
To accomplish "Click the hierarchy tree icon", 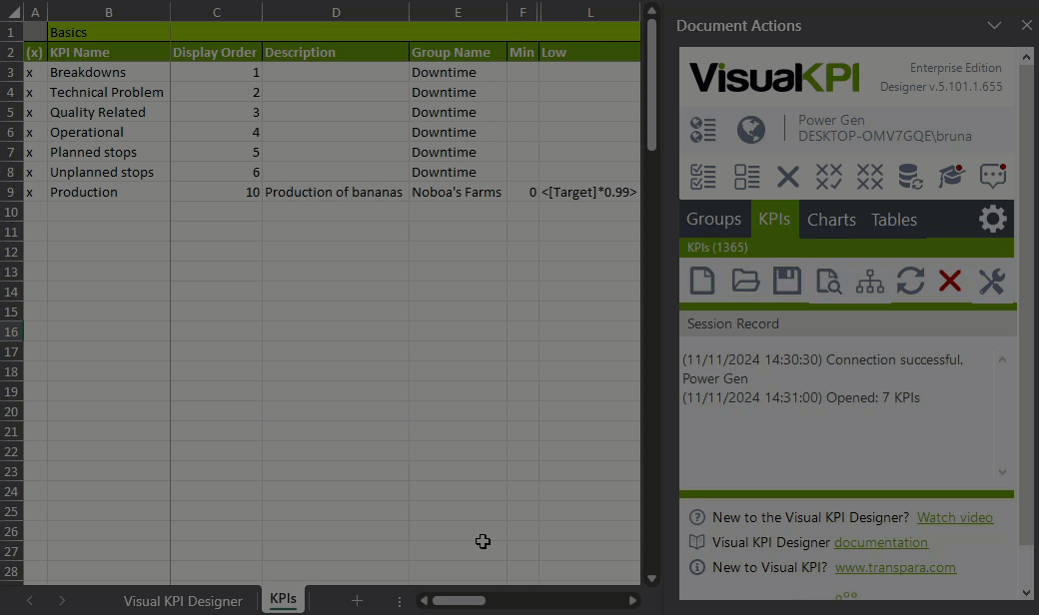I will click(x=870, y=281).
